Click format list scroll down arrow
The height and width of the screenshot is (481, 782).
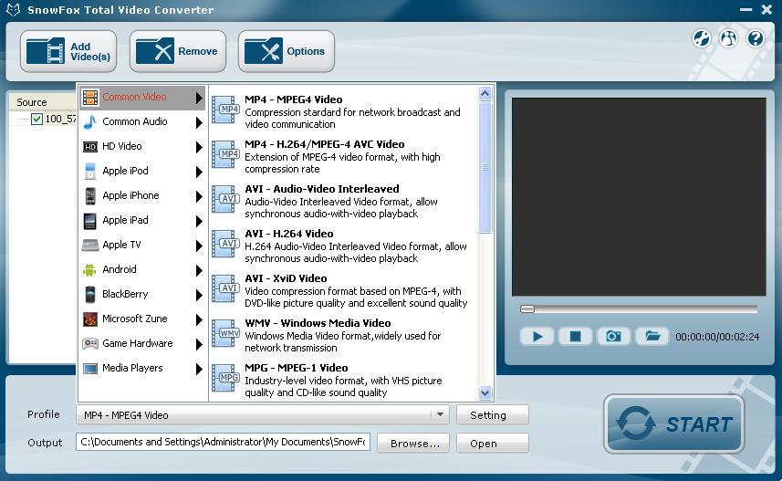click(x=485, y=393)
